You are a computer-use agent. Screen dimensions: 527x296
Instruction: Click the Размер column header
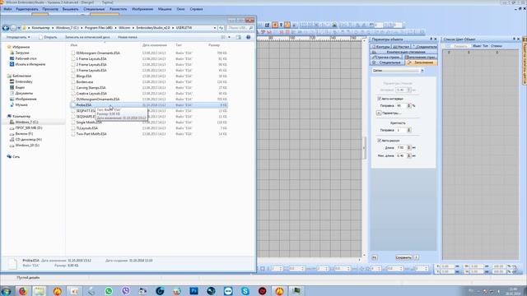pos(214,45)
